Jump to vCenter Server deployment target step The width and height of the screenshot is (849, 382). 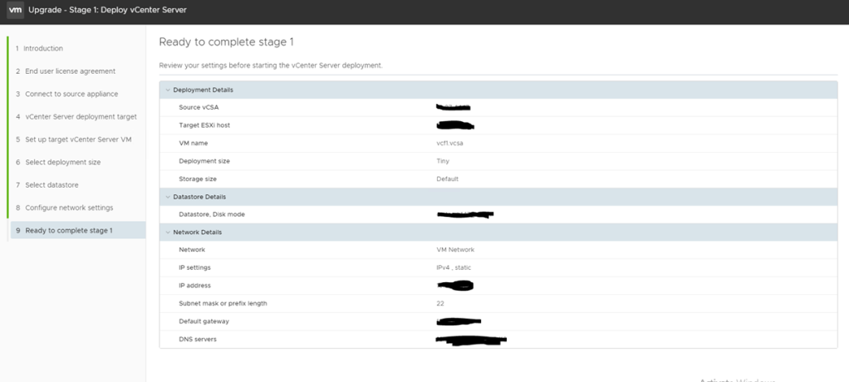81,117
